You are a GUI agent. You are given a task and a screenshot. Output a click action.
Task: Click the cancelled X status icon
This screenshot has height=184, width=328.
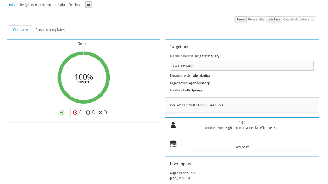click(100, 113)
